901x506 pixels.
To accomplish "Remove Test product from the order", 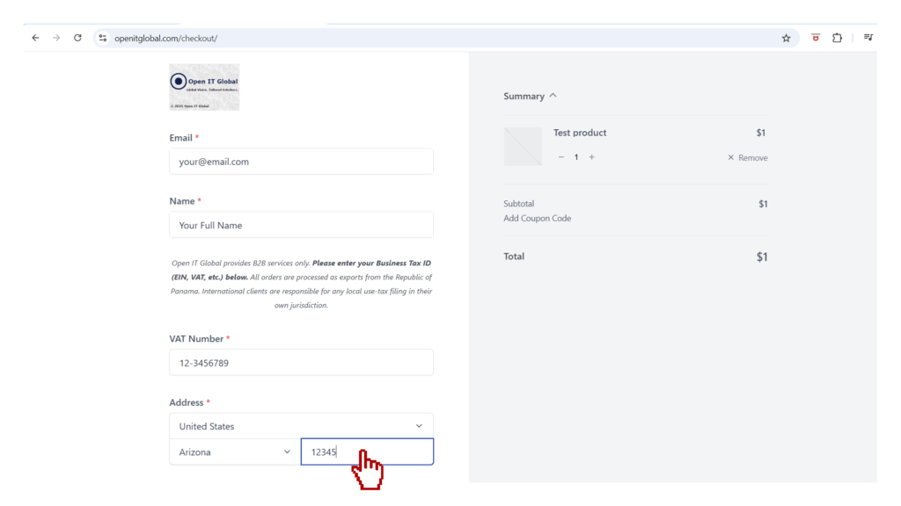I will point(747,158).
